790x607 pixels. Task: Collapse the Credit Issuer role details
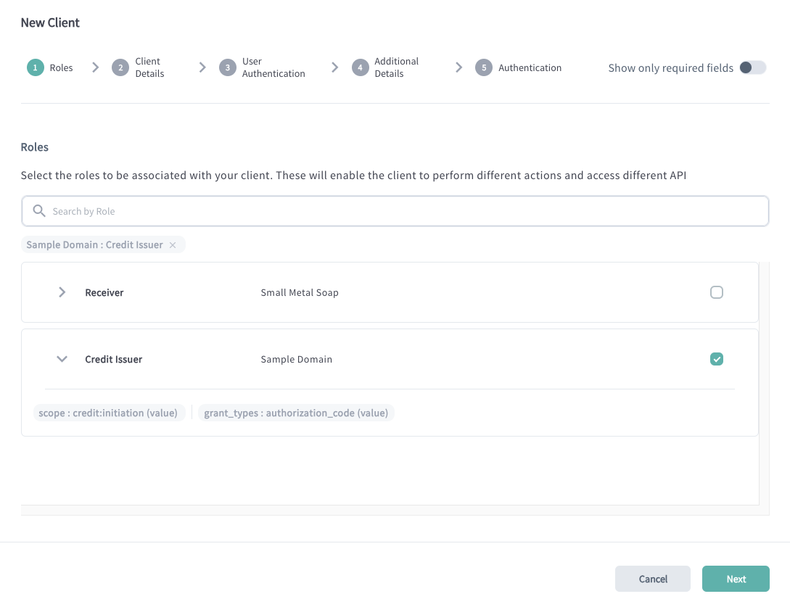pyautogui.click(x=62, y=359)
